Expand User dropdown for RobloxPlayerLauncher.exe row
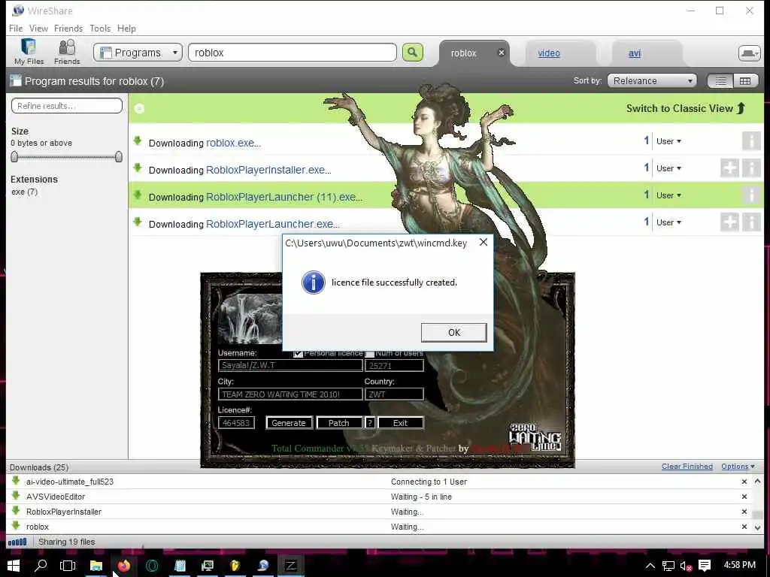This screenshot has width=770, height=577. pyautogui.click(x=668, y=222)
